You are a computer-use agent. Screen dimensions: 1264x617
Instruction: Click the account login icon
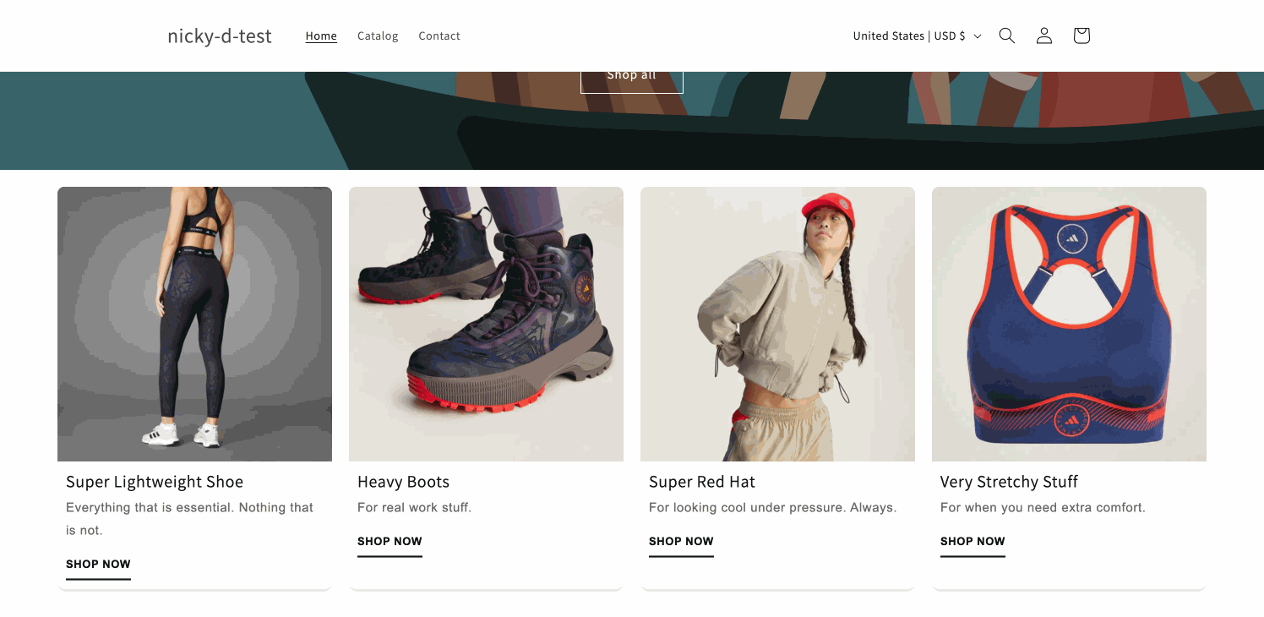(x=1044, y=35)
